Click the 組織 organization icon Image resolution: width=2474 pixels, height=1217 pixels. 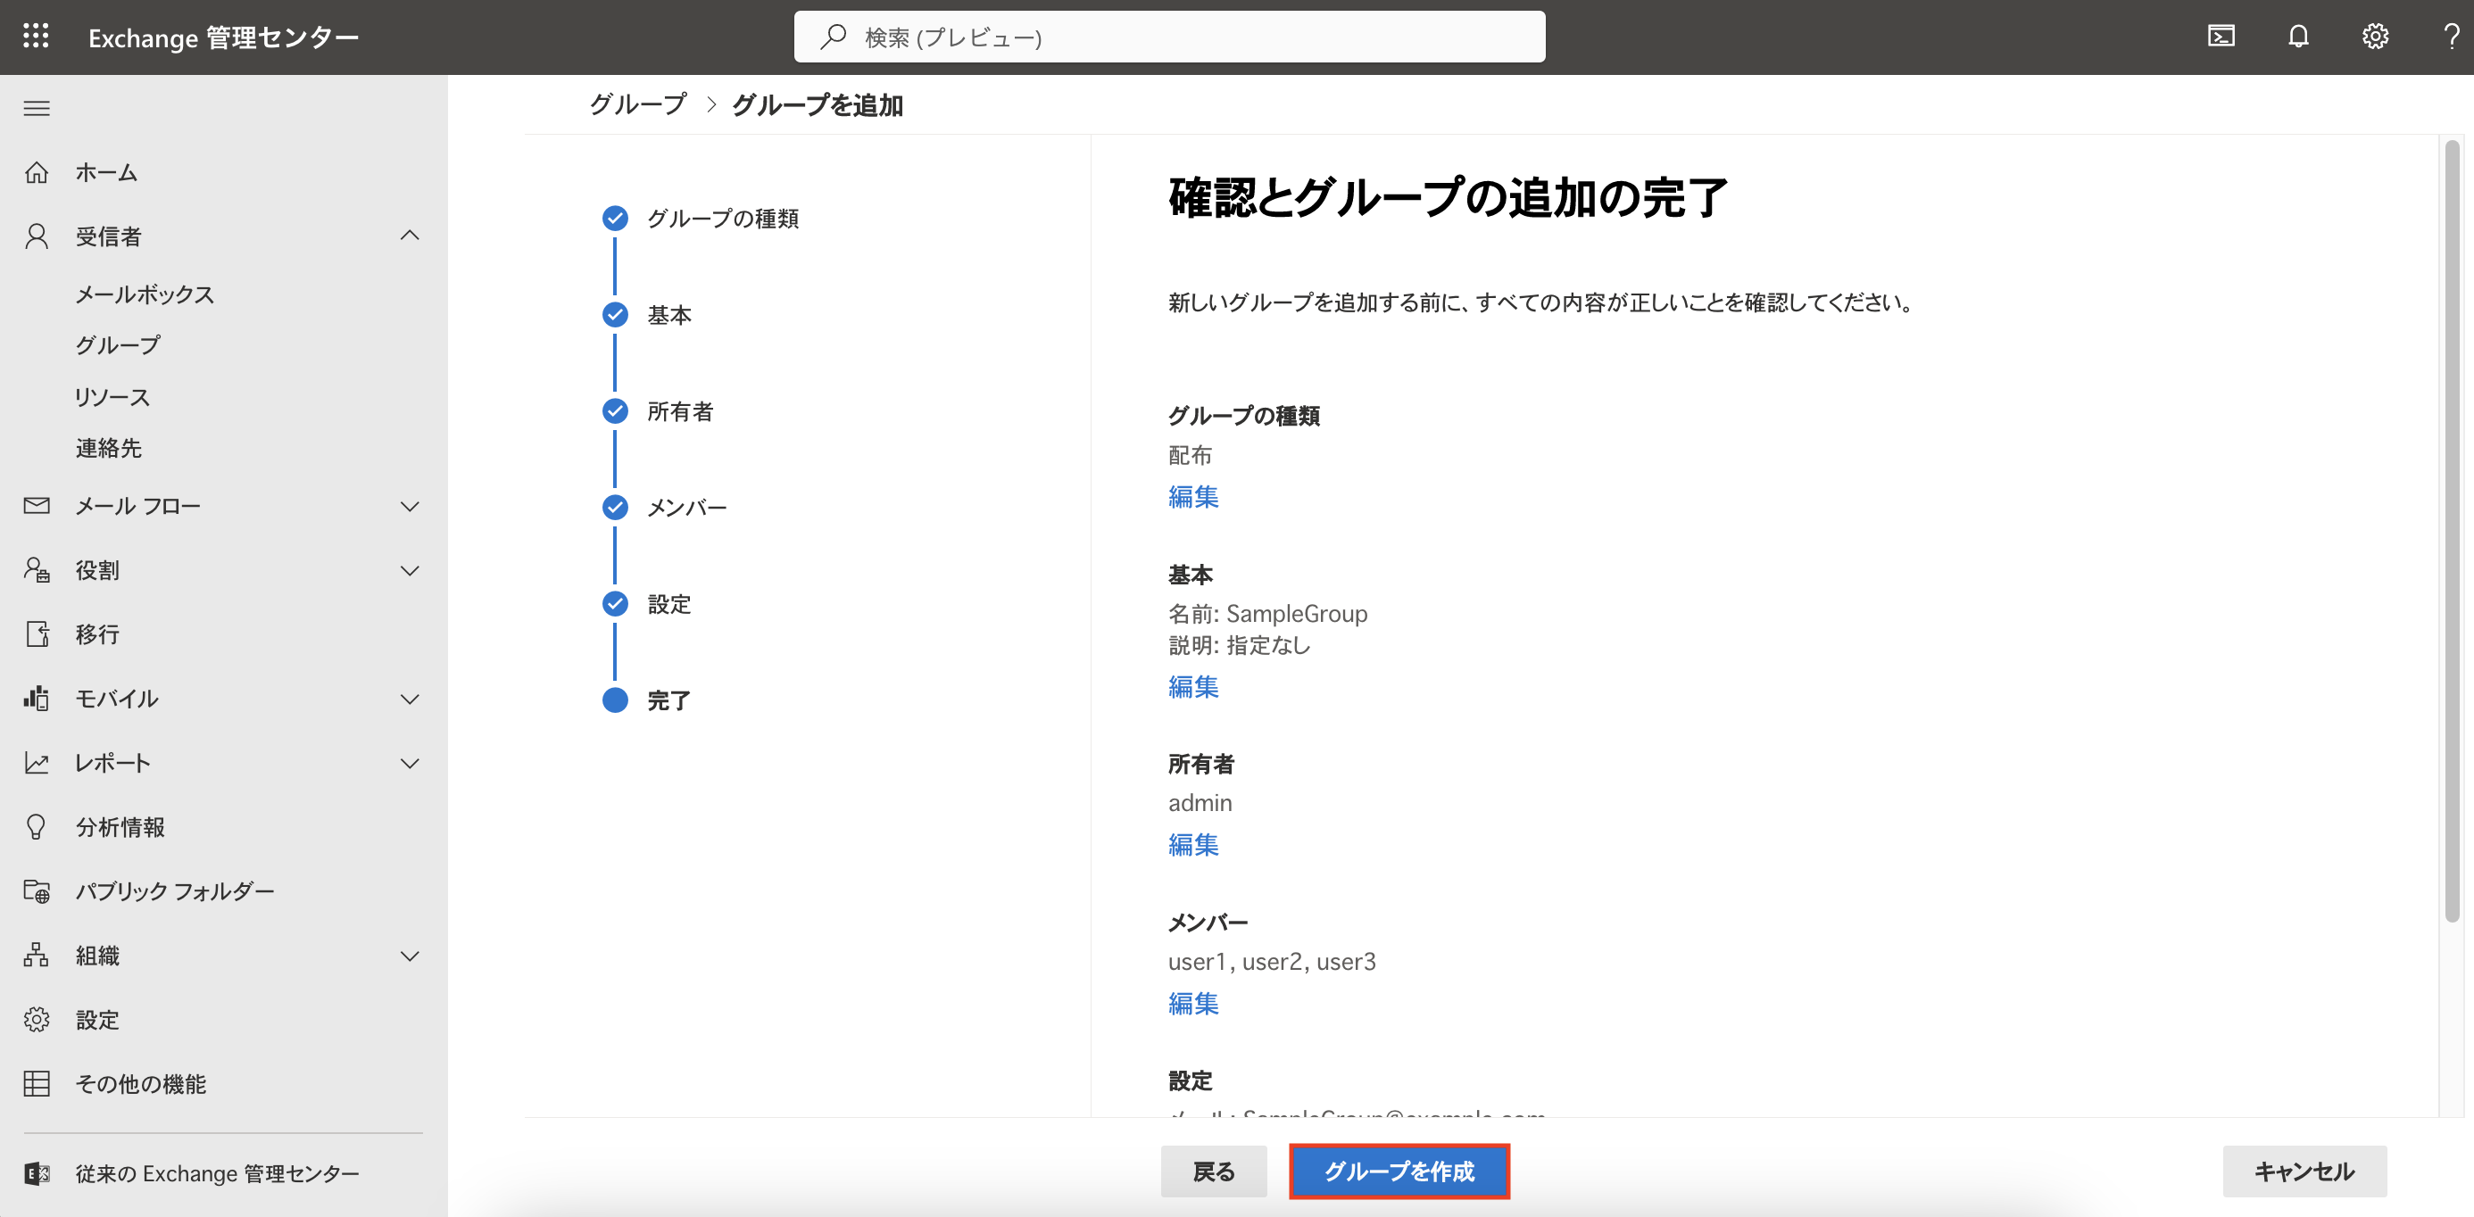tap(37, 955)
